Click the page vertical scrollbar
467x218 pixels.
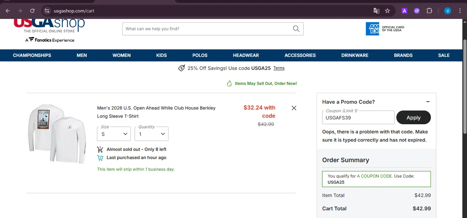pyautogui.click(x=465, y=87)
